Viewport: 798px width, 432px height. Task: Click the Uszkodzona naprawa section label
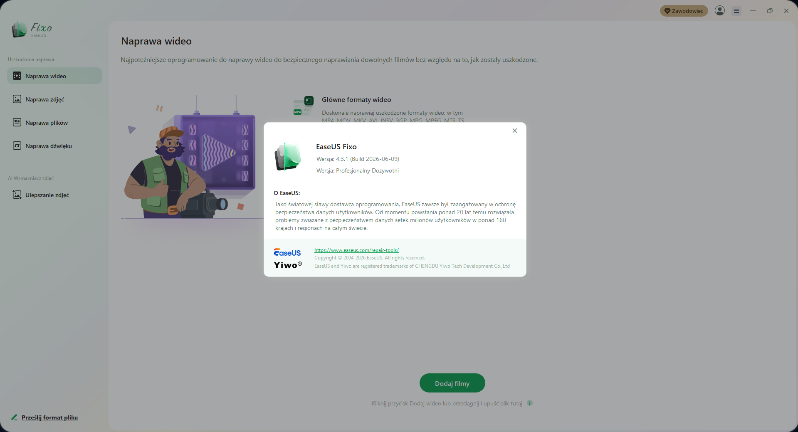[31, 59]
